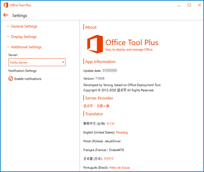204x172 pixels.
Task: Click the Server Provider heading
Action: [99, 98]
